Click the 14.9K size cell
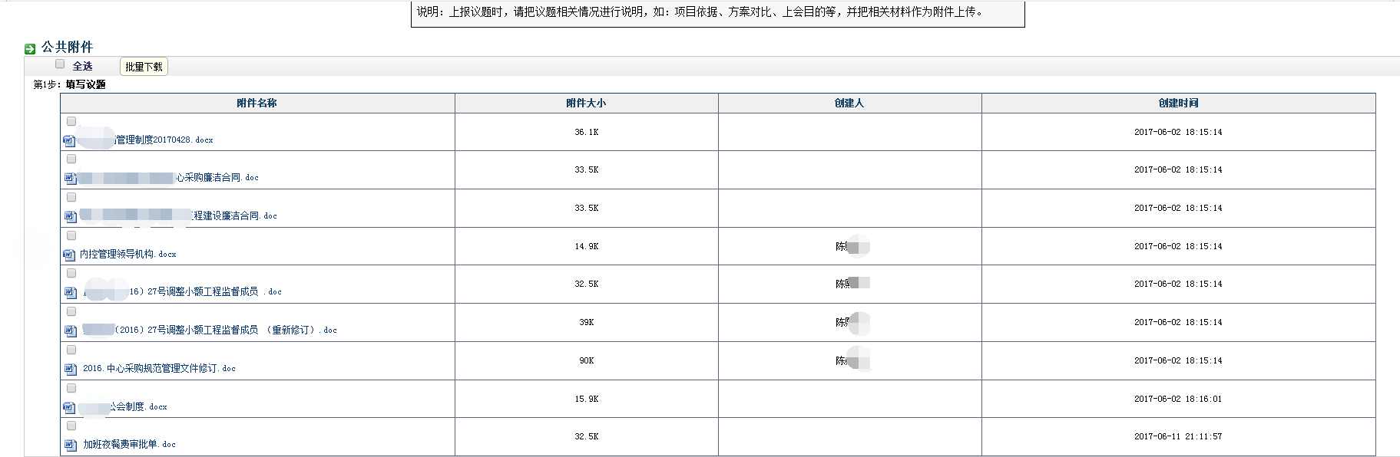1400x457 pixels. click(x=586, y=246)
